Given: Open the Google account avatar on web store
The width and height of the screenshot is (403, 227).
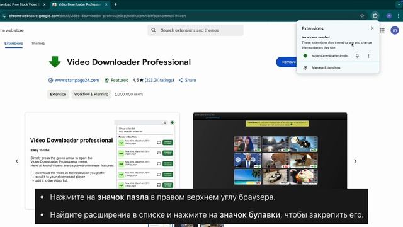Looking at the screenshot, I should coord(395,30).
